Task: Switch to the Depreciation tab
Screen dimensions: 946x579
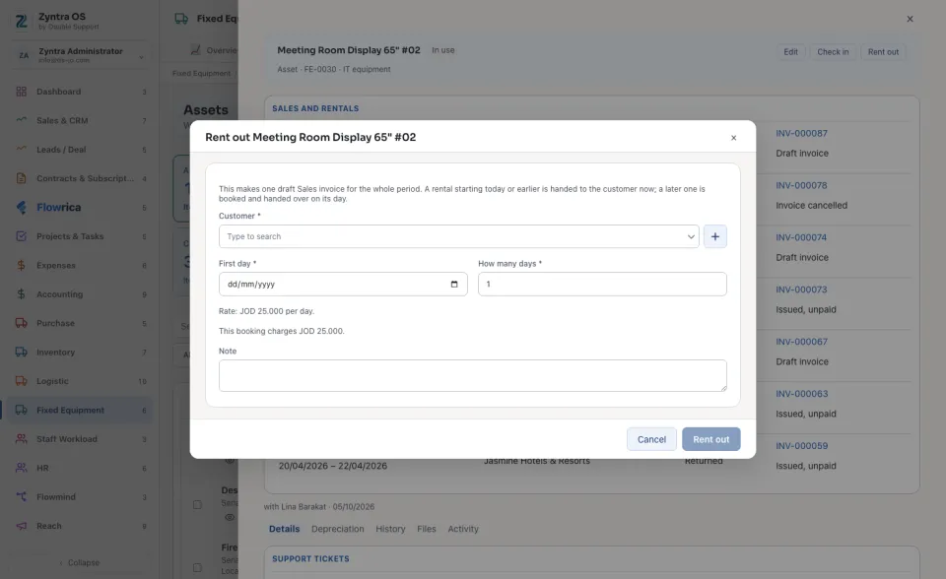Action: coord(337,529)
